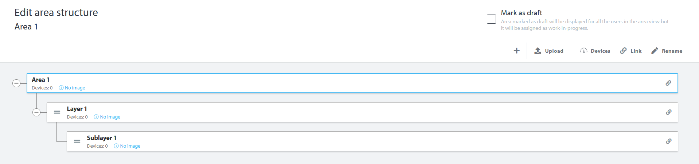The image size is (699, 164).
Task: Click the Rename pencil button
Action: click(667, 51)
